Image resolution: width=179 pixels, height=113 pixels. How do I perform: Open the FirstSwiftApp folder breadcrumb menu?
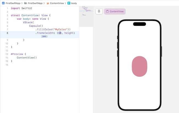(35, 3)
